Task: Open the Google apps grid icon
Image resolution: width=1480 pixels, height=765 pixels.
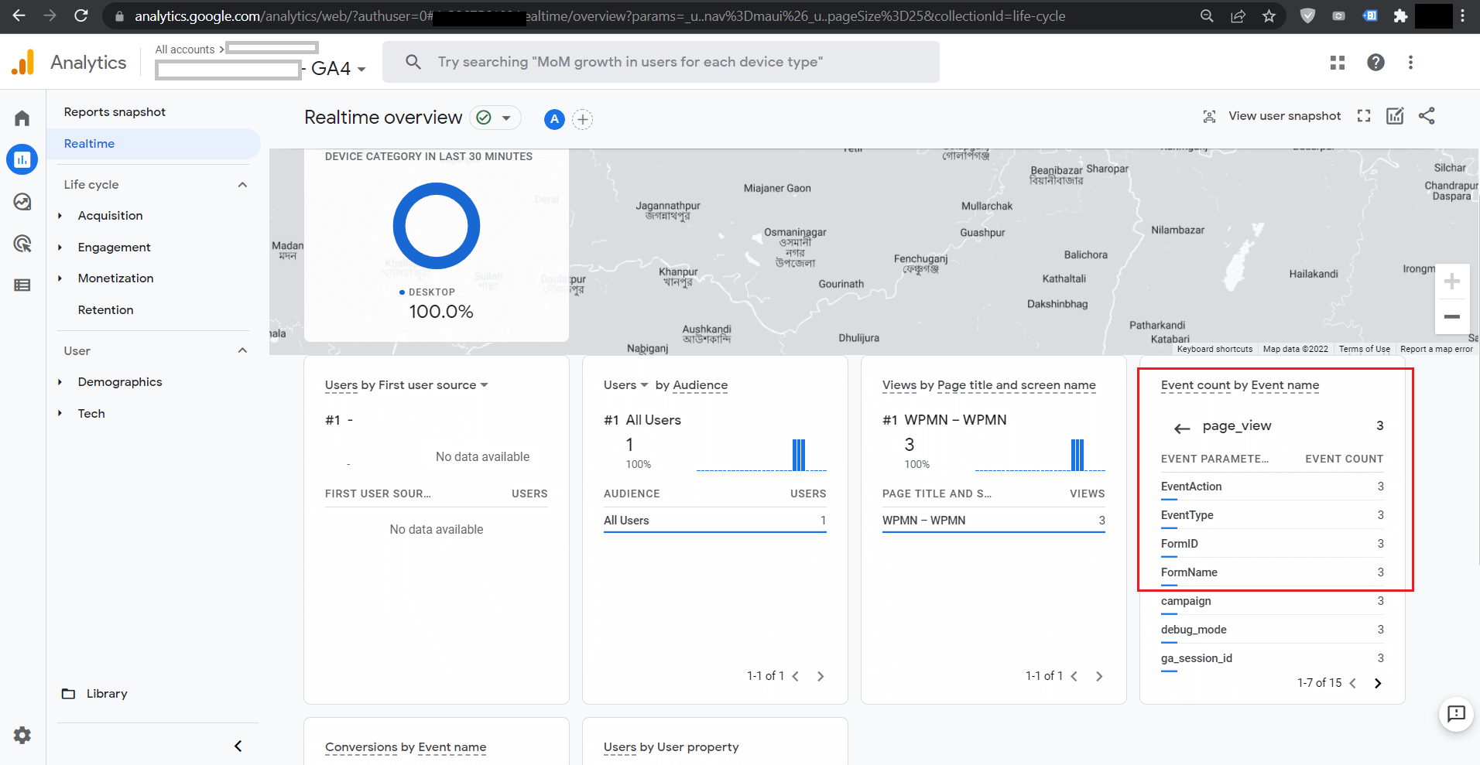Action: pyautogui.click(x=1338, y=63)
